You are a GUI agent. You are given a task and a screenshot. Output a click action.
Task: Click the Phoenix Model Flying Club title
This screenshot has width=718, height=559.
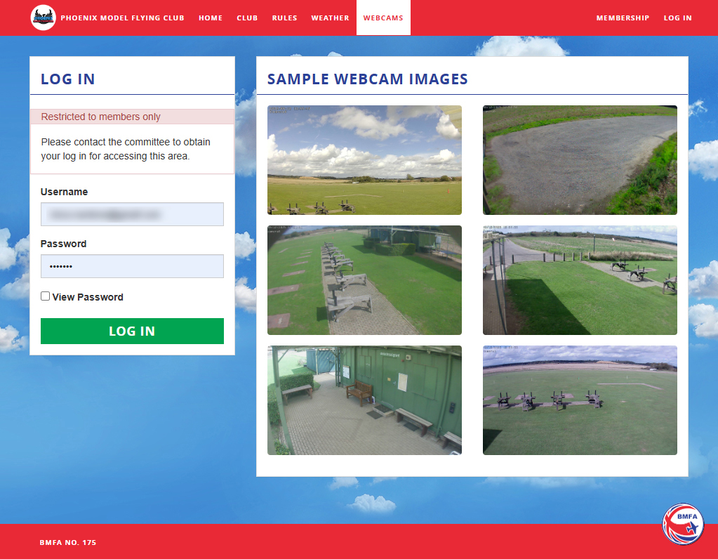coord(122,18)
